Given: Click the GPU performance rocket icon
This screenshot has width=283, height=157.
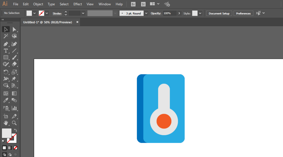Looking at the screenshot, I should [167, 4].
